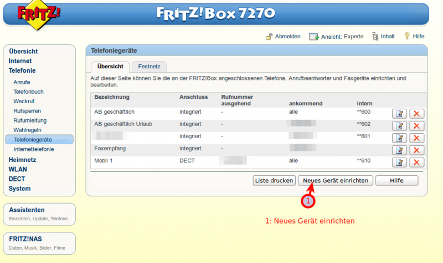Click the Abmelden lock icon
The image size is (443, 263).
tap(269, 37)
